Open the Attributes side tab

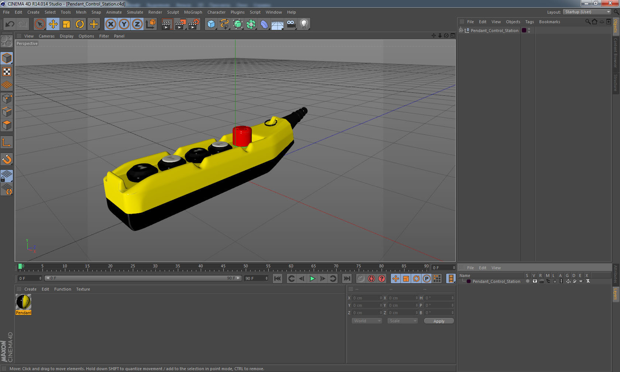point(616,274)
